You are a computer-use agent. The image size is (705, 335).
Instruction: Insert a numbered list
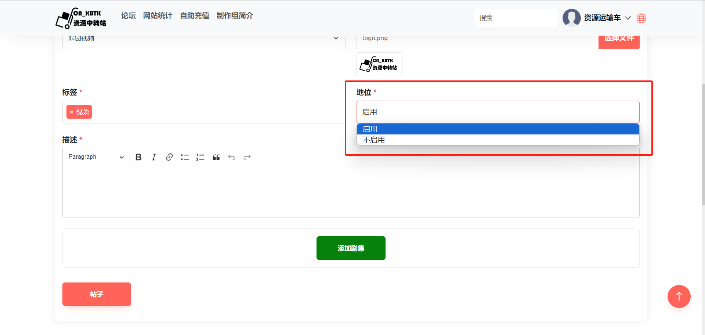pos(200,157)
